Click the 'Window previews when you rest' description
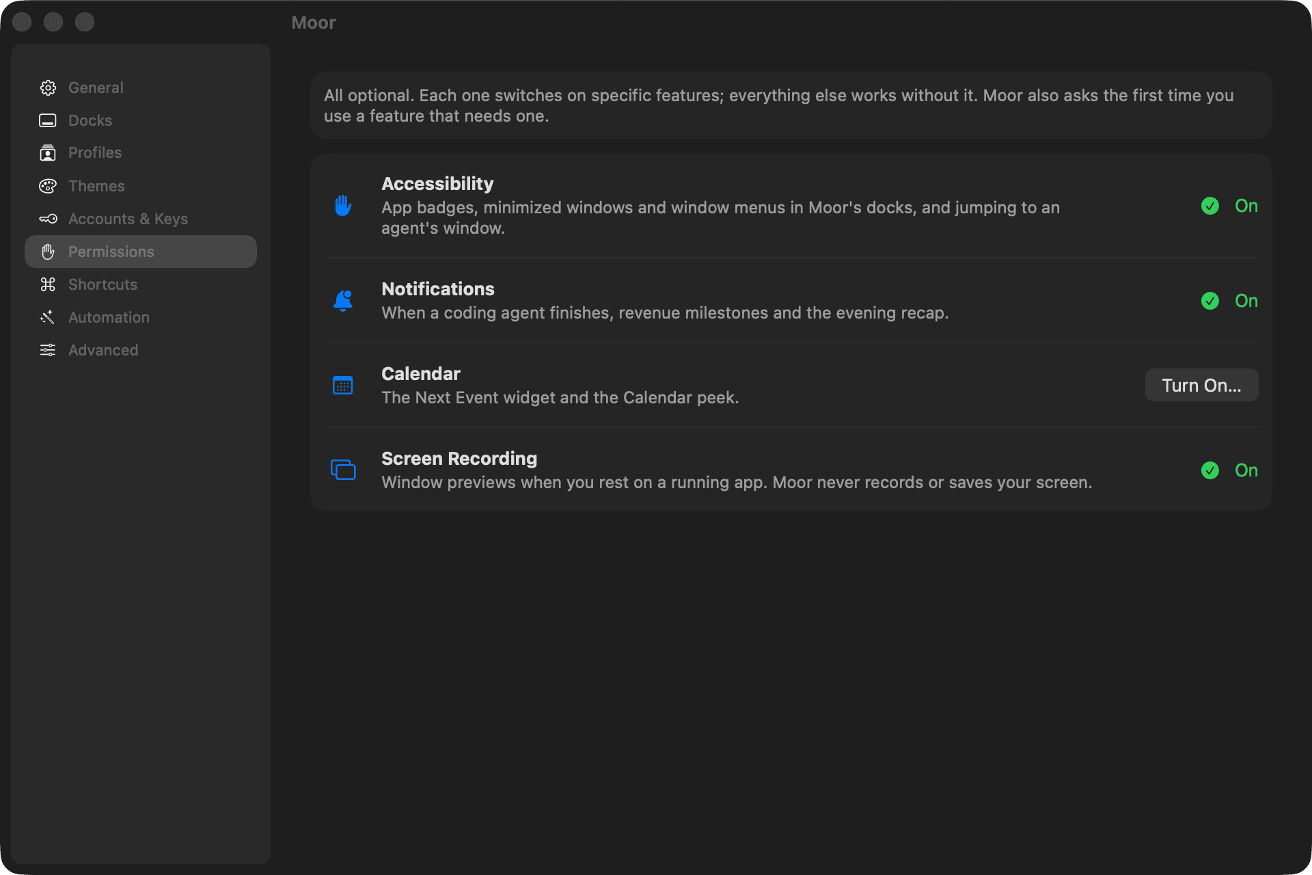Image resolution: width=1312 pixels, height=875 pixels. click(737, 483)
